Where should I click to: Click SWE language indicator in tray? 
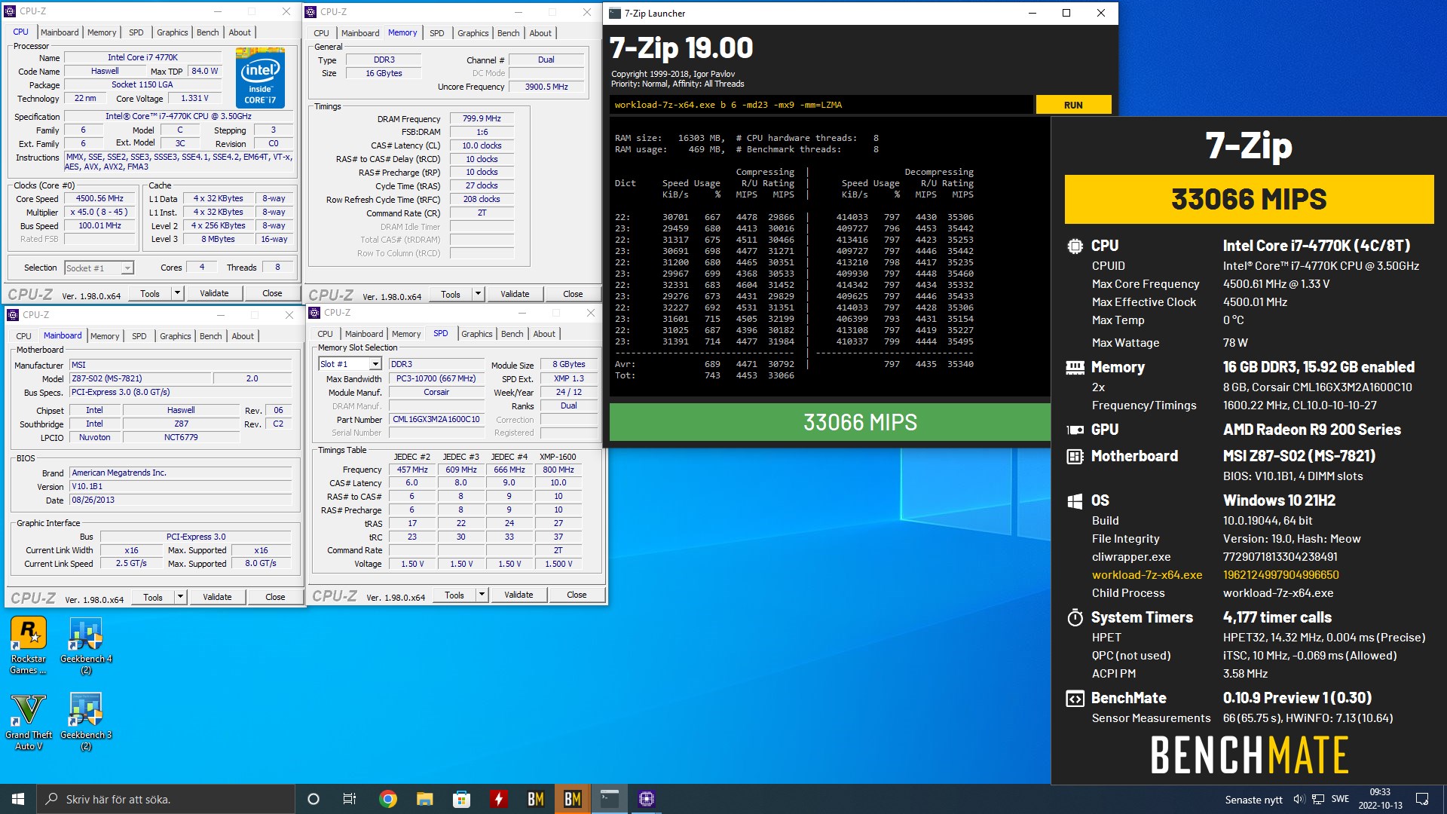pos(1340,799)
